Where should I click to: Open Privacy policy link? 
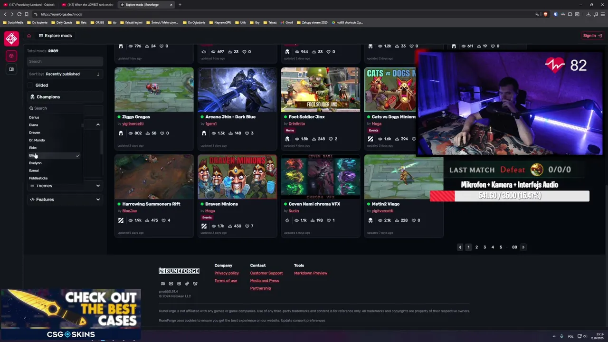click(x=227, y=273)
